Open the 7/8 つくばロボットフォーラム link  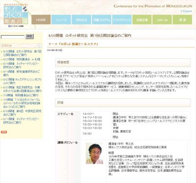coord(22,103)
